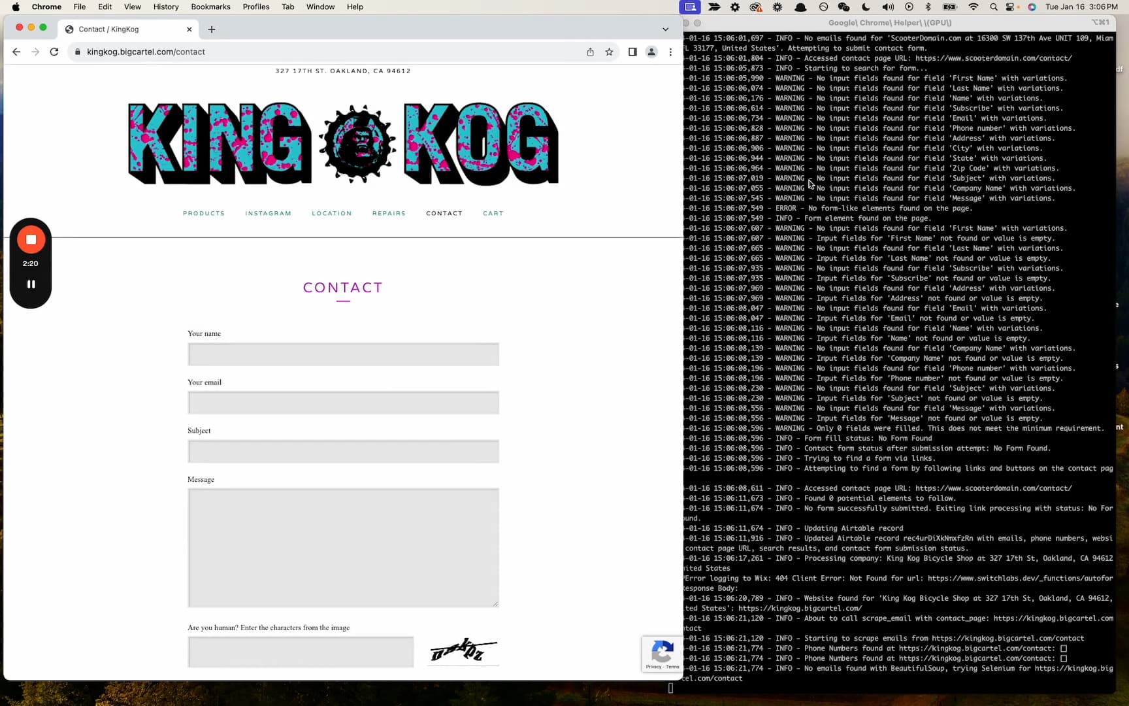Open the REPAIRS navigation link
Viewport: 1129px width, 706px height.
[x=389, y=213]
